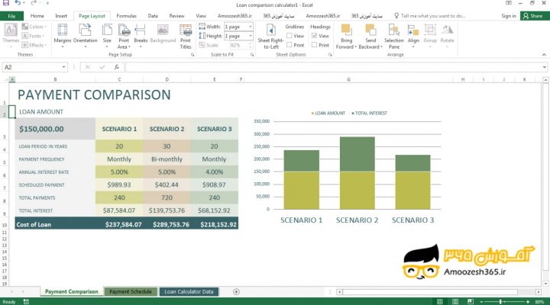Click the Insert Function fx button
The image size is (550, 305).
click(x=117, y=67)
